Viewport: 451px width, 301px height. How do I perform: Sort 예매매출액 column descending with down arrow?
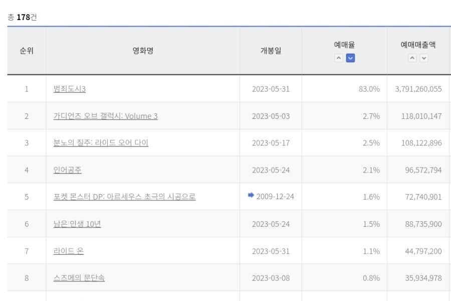(424, 58)
